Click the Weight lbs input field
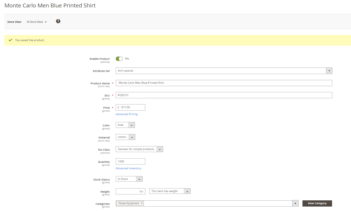Image resolution: width=351 pixels, height=211 pixels. (127, 191)
